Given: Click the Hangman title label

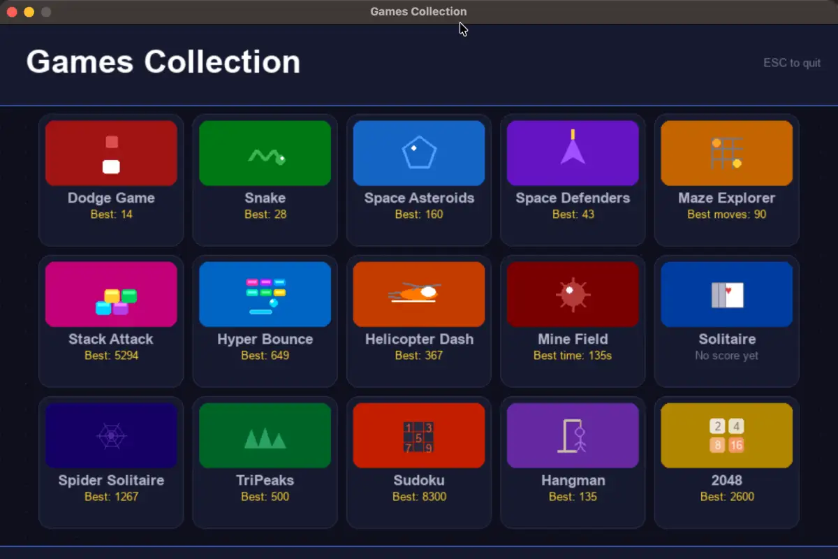Looking at the screenshot, I should point(573,480).
